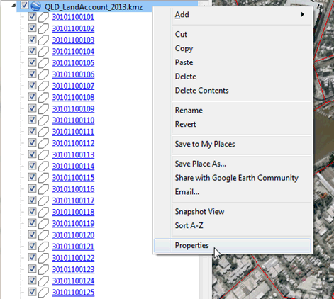Click polygon icon next to 30101100118
Viewport: 334px width, 299px height.
43,213
